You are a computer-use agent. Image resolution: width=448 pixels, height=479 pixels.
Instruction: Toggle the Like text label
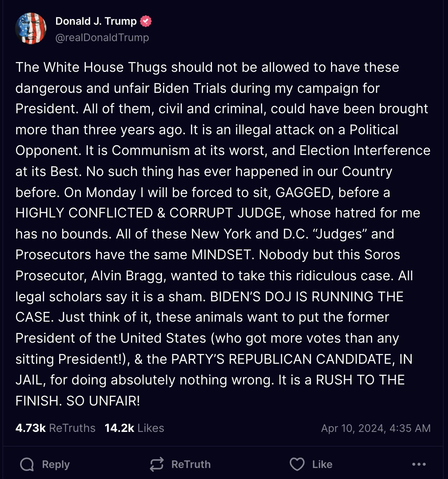point(322,464)
